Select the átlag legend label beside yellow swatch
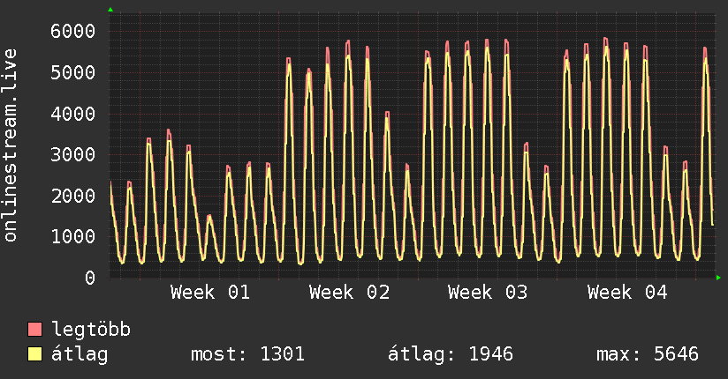The height and width of the screenshot is (379, 728). [x=80, y=355]
